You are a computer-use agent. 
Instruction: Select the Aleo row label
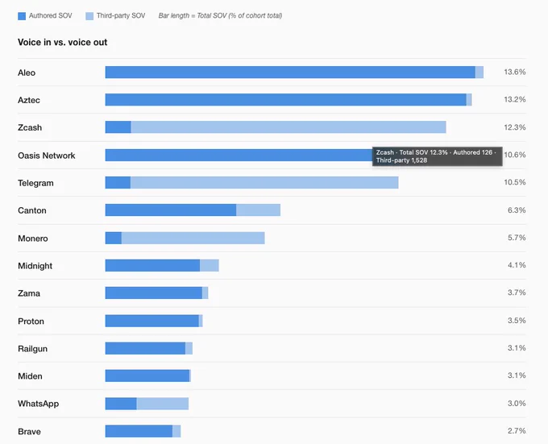(x=27, y=73)
